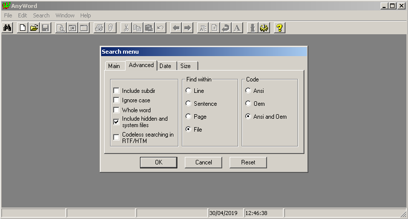The image size is (408, 219).
Task: Open the Search menu in menu bar
Action: pyautogui.click(x=41, y=15)
